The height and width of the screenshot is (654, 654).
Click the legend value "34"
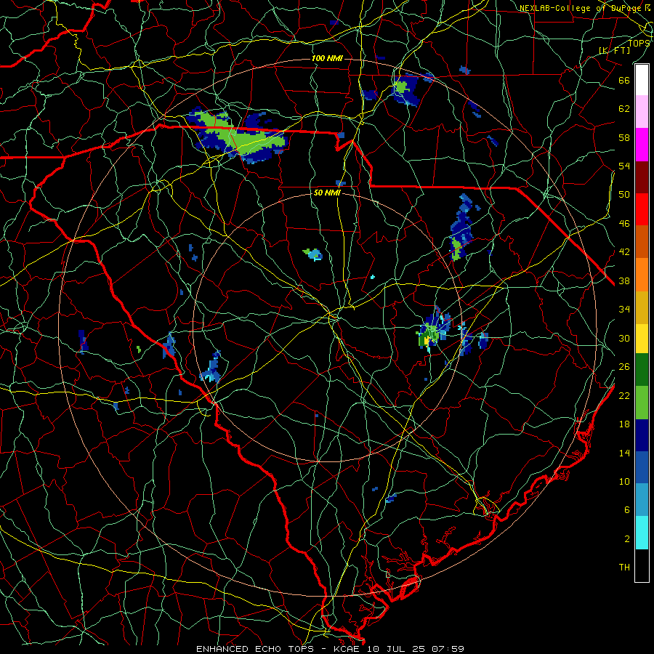pos(624,310)
